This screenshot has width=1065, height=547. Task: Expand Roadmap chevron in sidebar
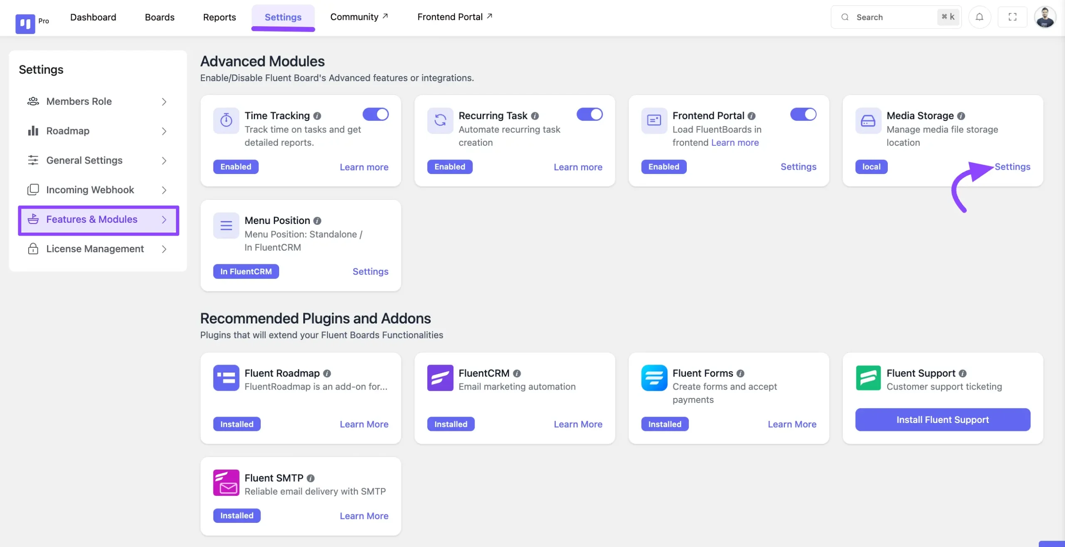point(164,131)
